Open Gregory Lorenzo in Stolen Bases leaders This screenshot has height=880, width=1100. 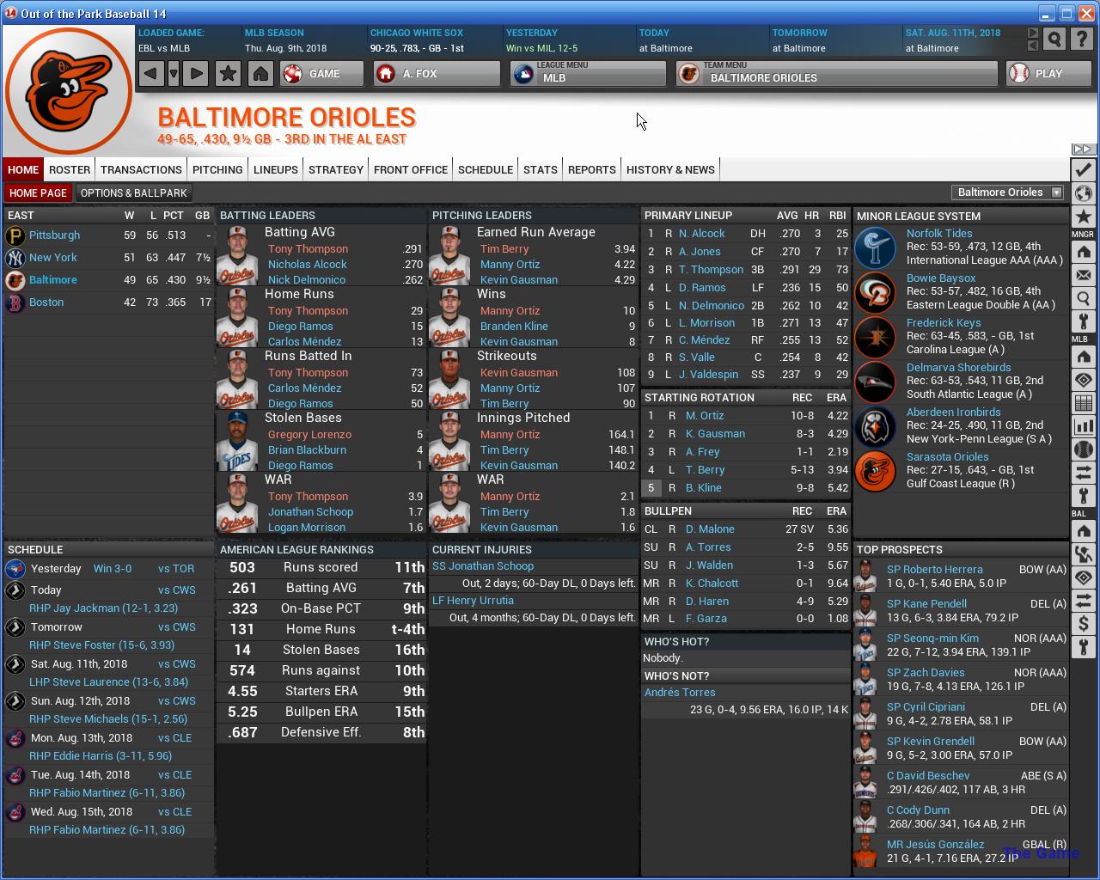click(x=309, y=434)
